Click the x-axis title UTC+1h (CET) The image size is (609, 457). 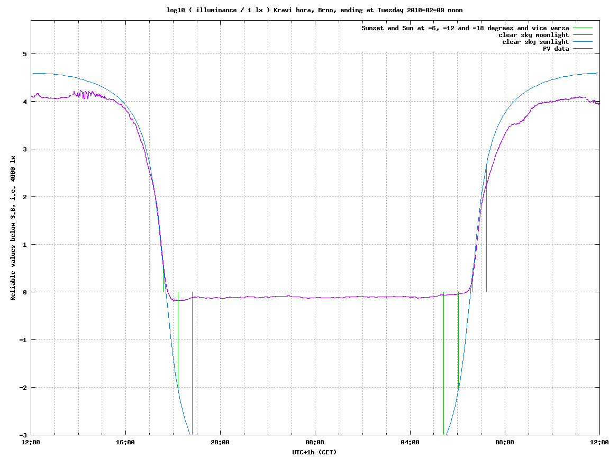pyautogui.click(x=314, y=452)
